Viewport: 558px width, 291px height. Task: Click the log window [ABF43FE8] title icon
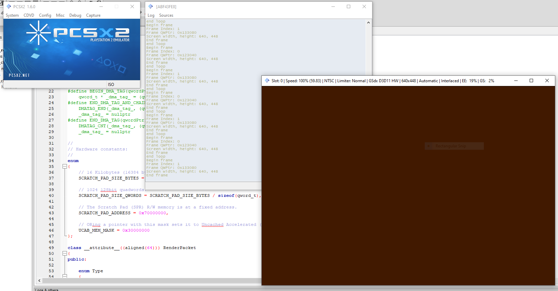[x=151, y=6]
